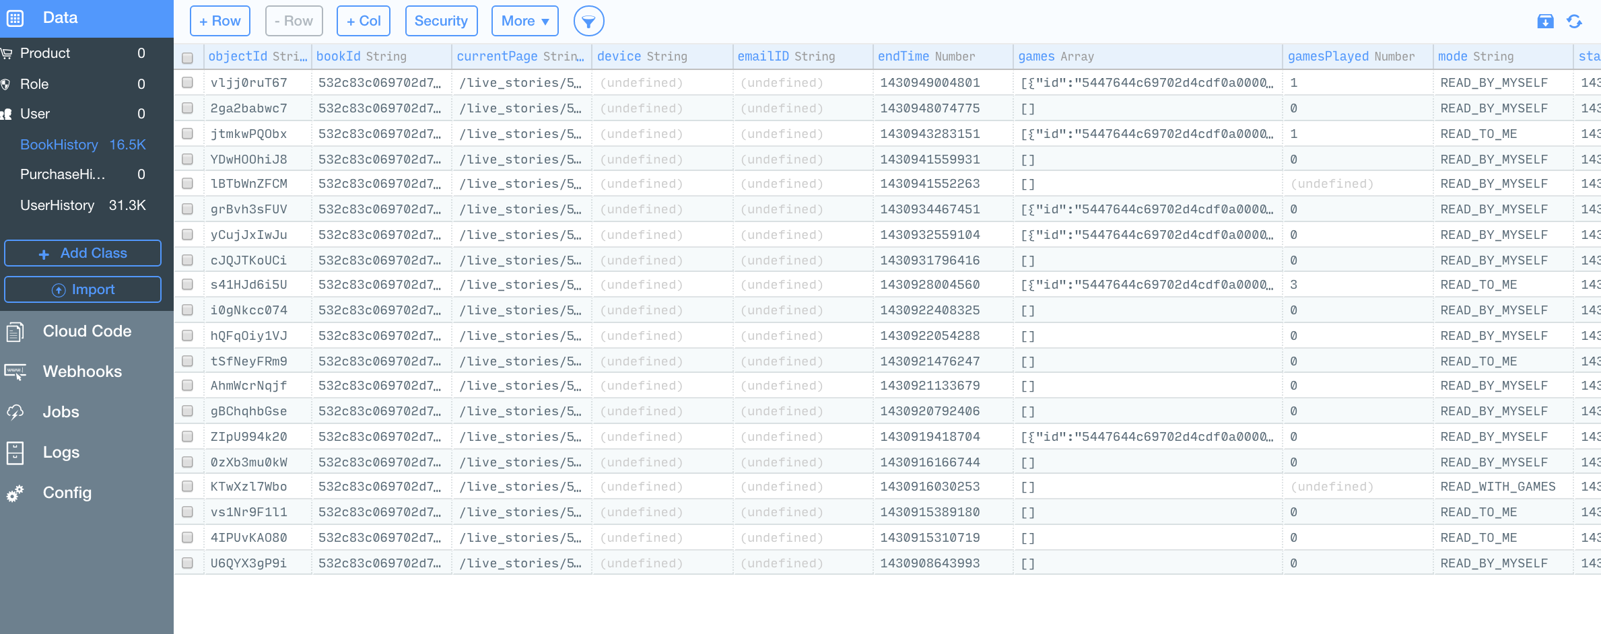Check the row jtmkwPQObx checkbox
Viewport: 1601px width, 634px height.
(x=188, y=133)
